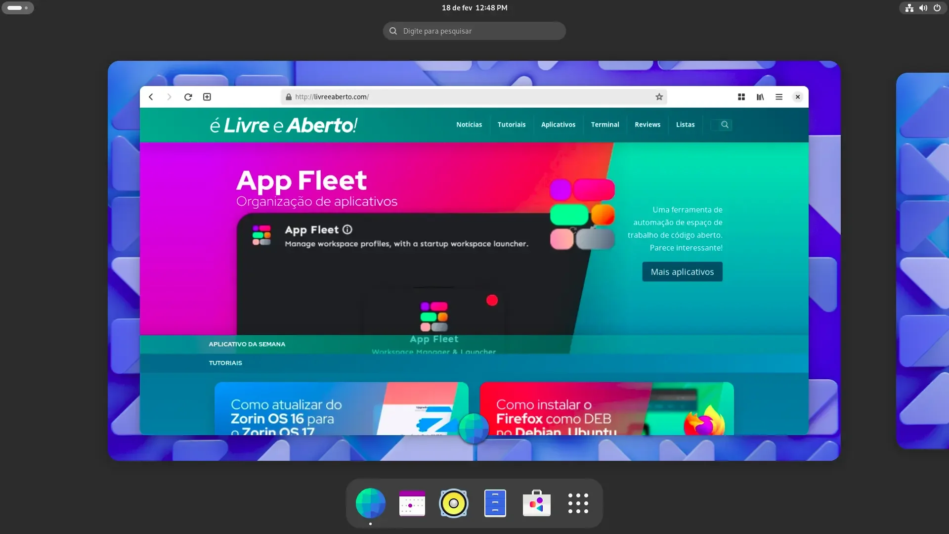Open the Notícias menu item
Image resolution: width=949 pixels, height=534 pixels.
pyautogui.click(x=469, y=125)
